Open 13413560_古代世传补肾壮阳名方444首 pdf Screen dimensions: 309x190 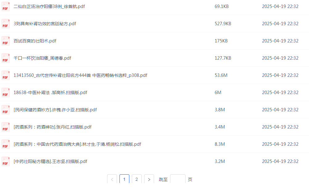pos(80,75)
